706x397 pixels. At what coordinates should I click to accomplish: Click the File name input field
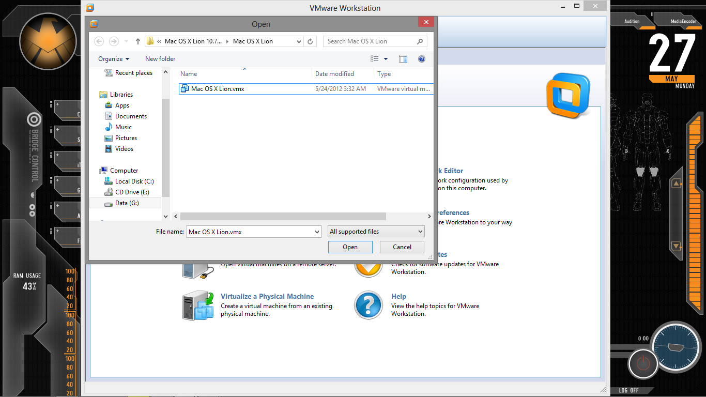coord(250,232)
